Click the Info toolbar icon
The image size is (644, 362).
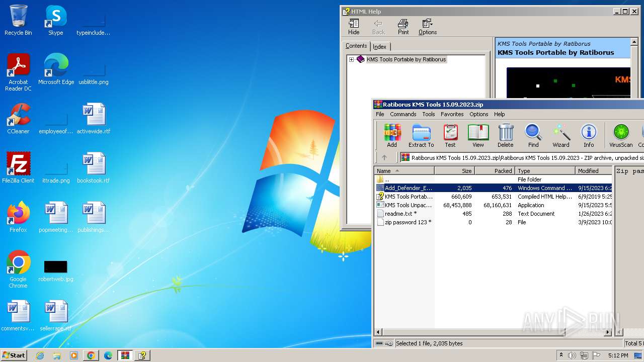pos(589,136)
